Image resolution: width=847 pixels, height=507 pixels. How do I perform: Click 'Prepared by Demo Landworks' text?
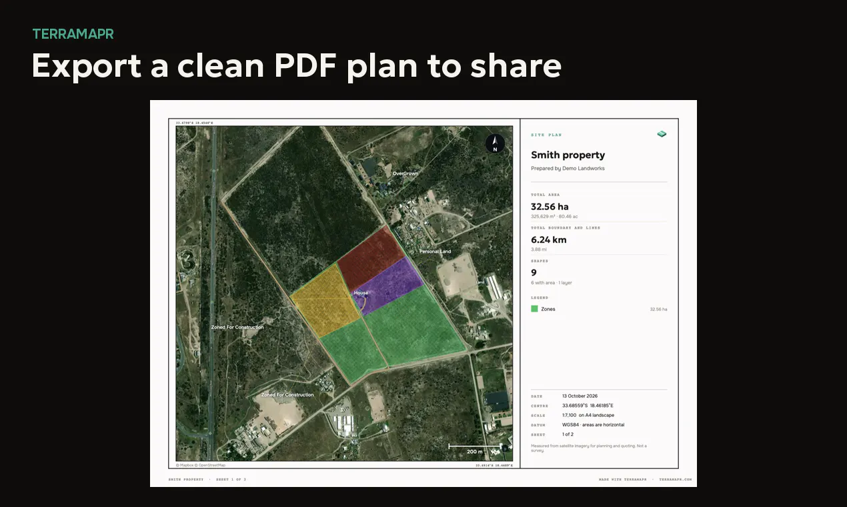568,169
